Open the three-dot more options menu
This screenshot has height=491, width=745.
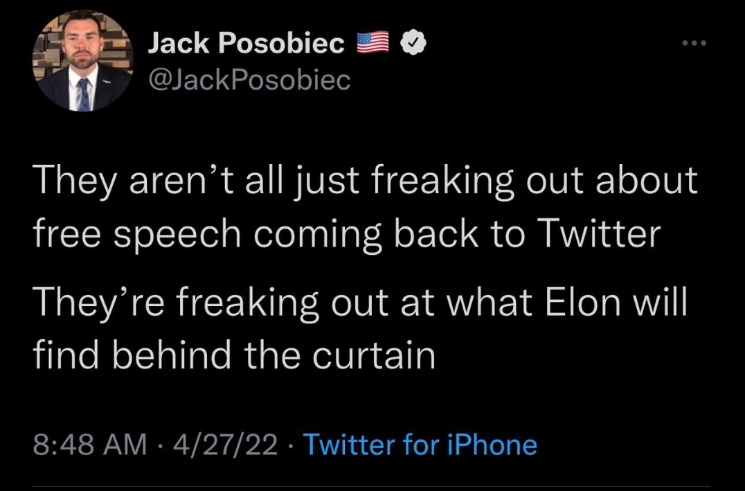pyautogui.click(x=692, y=43)
